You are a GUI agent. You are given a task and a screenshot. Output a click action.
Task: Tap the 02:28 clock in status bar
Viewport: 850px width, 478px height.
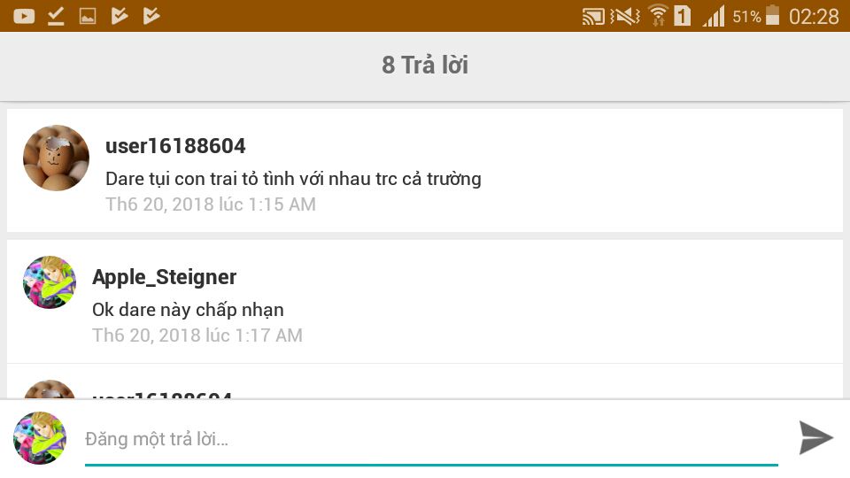click(814, 16)
